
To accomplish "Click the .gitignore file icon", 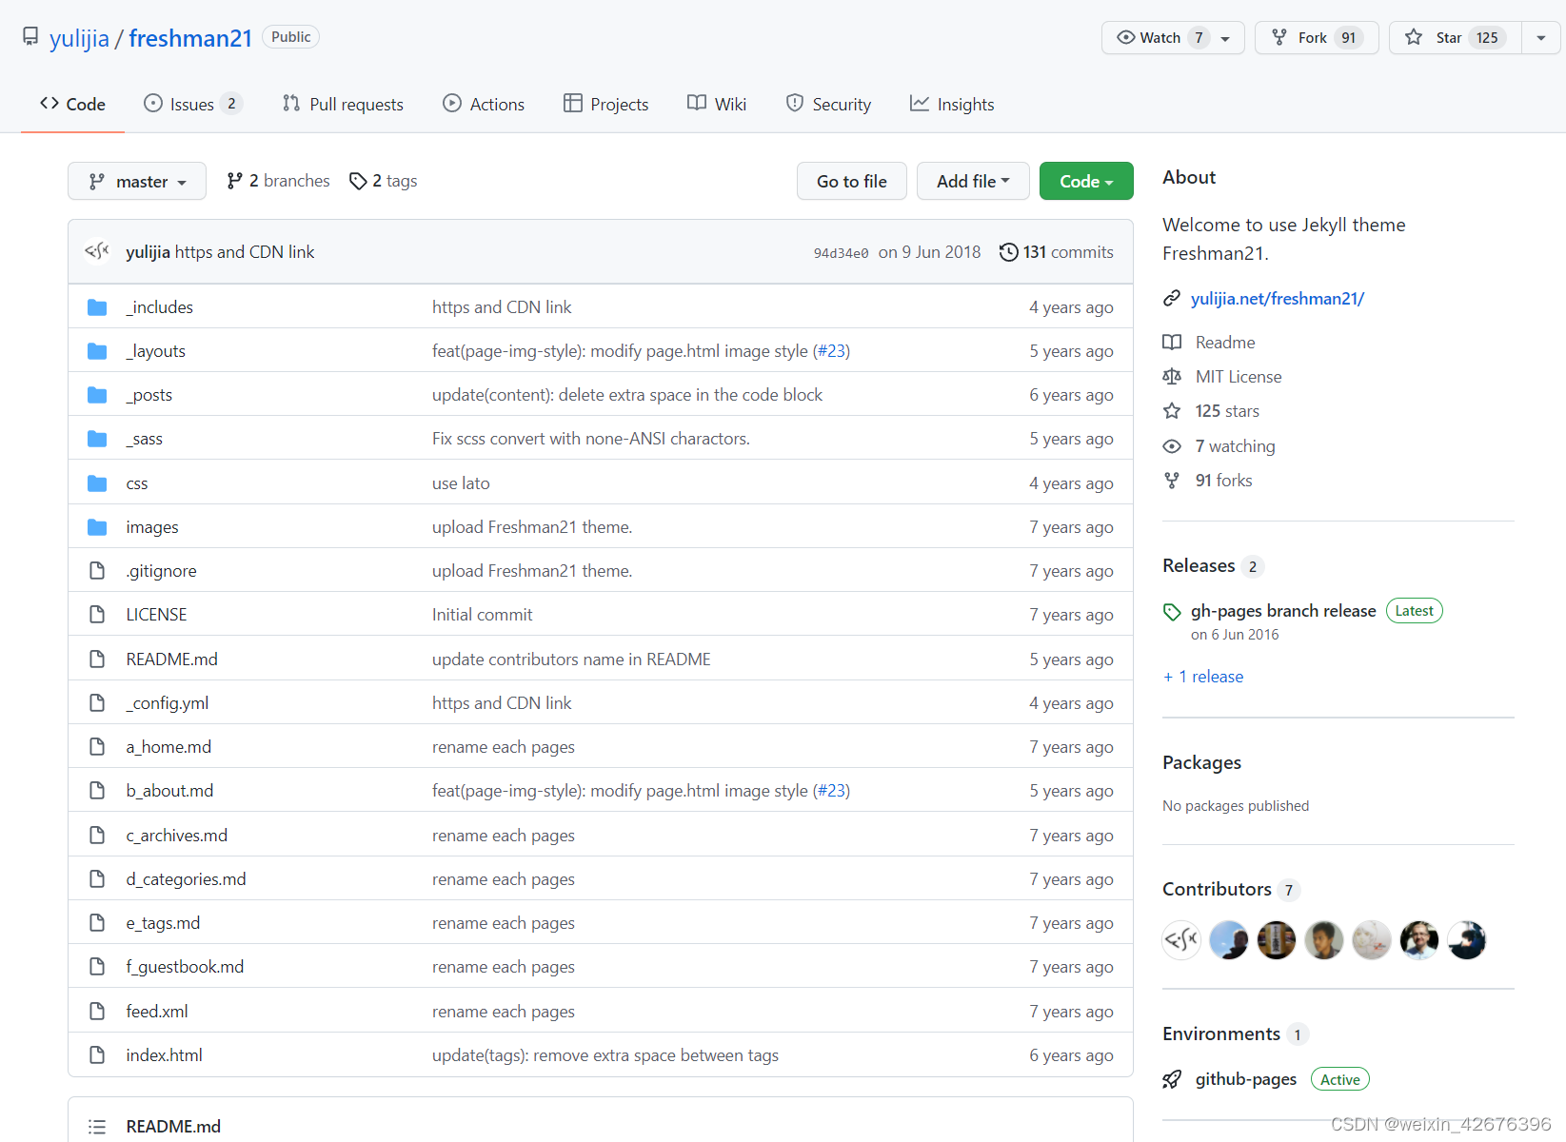I will [97, 571].
